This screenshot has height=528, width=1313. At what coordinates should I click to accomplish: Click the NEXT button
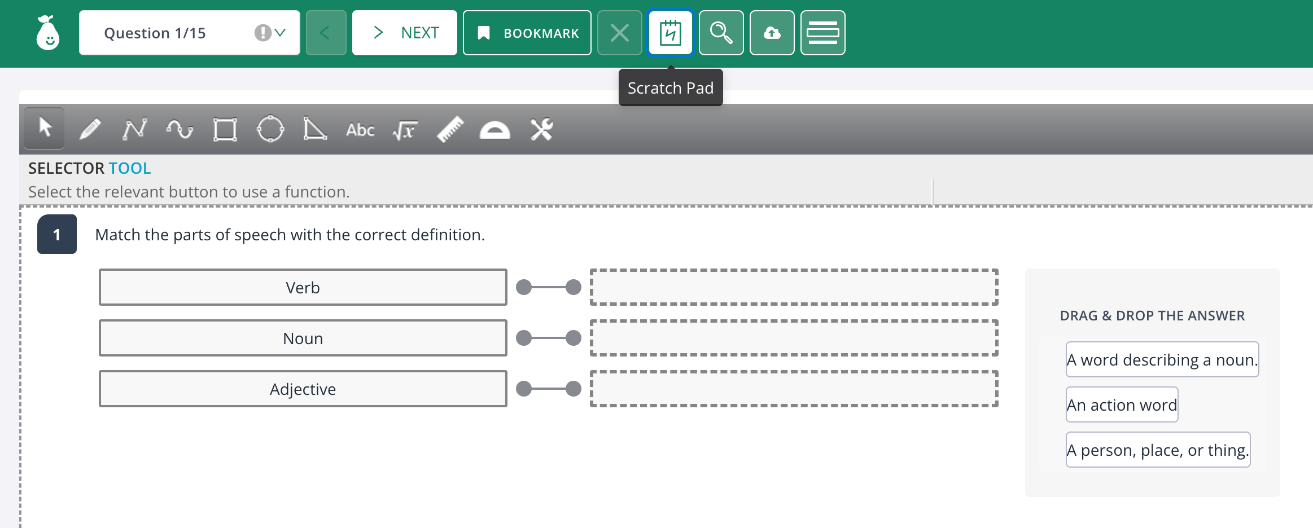pos(405,33)
